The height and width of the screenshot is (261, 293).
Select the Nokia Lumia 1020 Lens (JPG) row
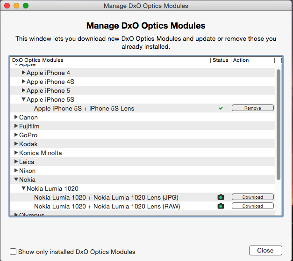tap(143, 197)
